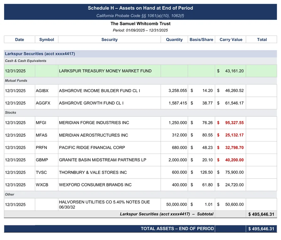Click the Basis/Share column header
This screenshot has height=240, width=281.
coord(201,40)
